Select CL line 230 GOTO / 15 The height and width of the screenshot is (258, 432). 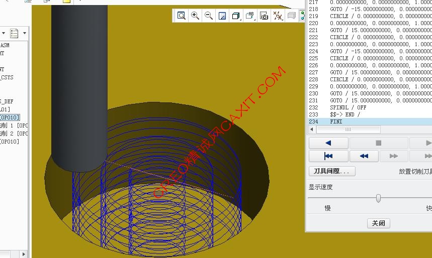tap(370, 93)
